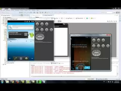The height and width of the screenshot is (91, 121).
Task: Click the MENU hardware button on left emulator
Action: (x=42, y=30)
